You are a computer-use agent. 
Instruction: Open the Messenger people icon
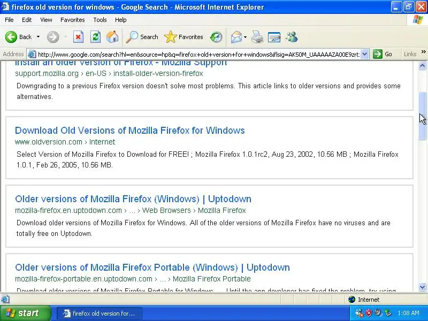click(x=292, y=37)
